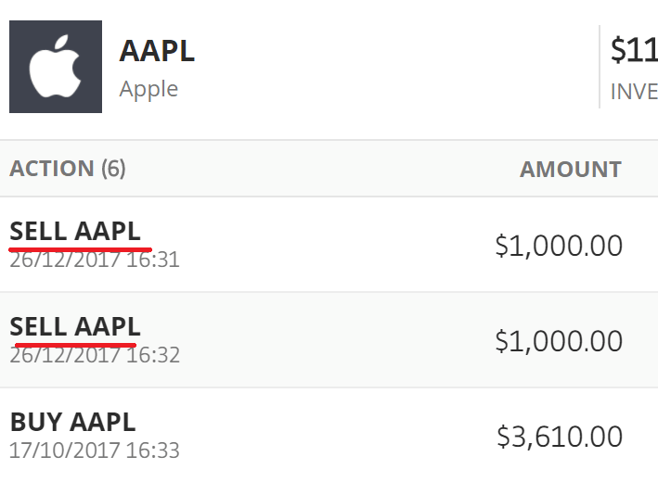The image size is (658, 482).
Task: Click the 26/12/2017 16:31 timestamp
Action: pyautogui.click(x=95, y=260)
